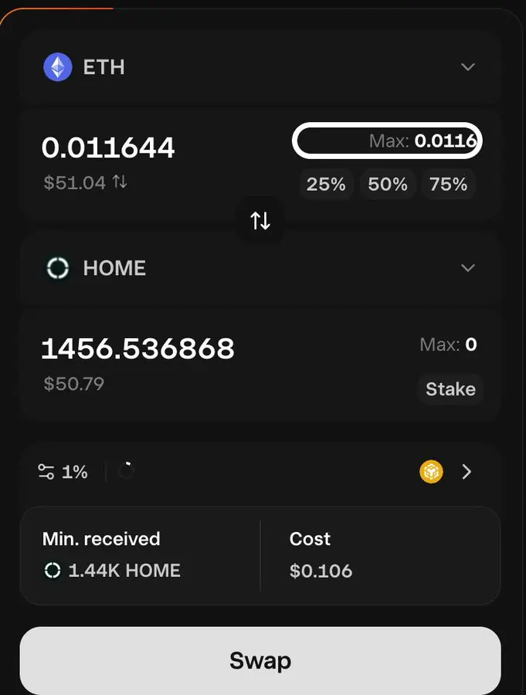This screenshot has height=695, width=526.
Task: Toggle USD input via arrows beside $51.04
Action: point(120,181)
